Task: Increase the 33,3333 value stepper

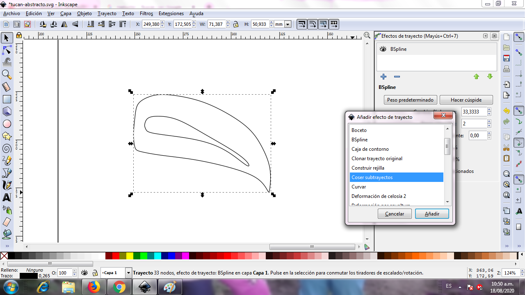Action: click(489, 110)
